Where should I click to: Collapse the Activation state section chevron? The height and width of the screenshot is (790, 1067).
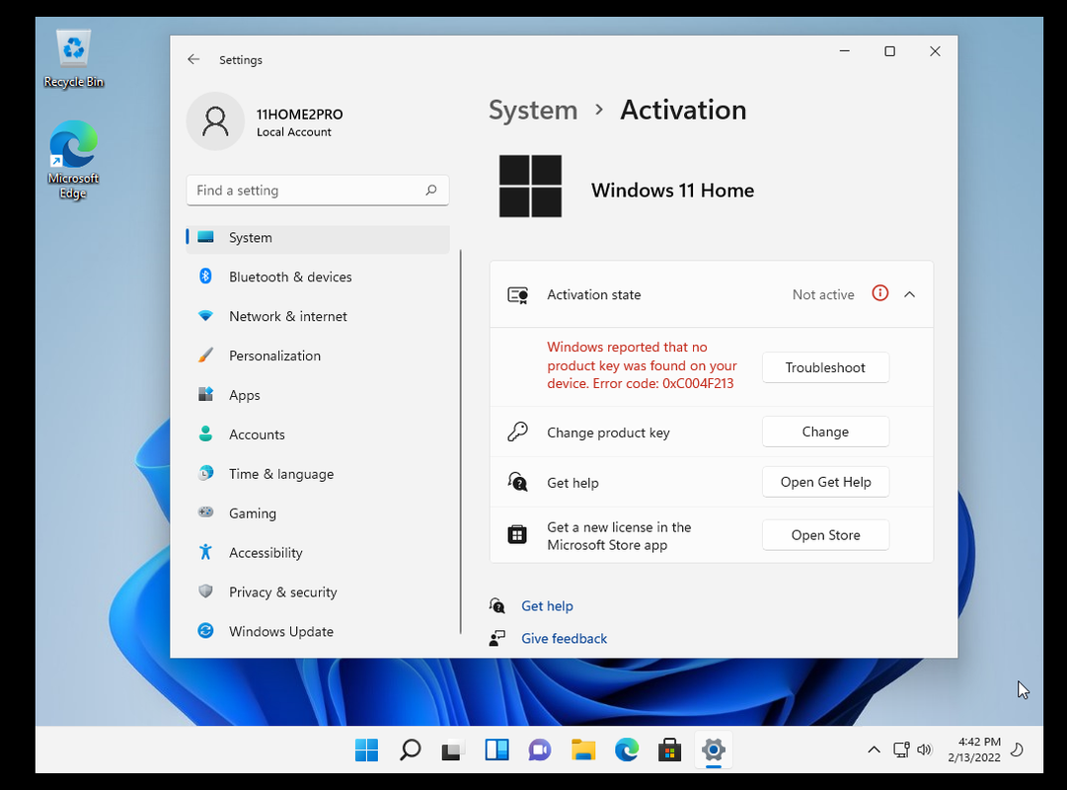910,294
